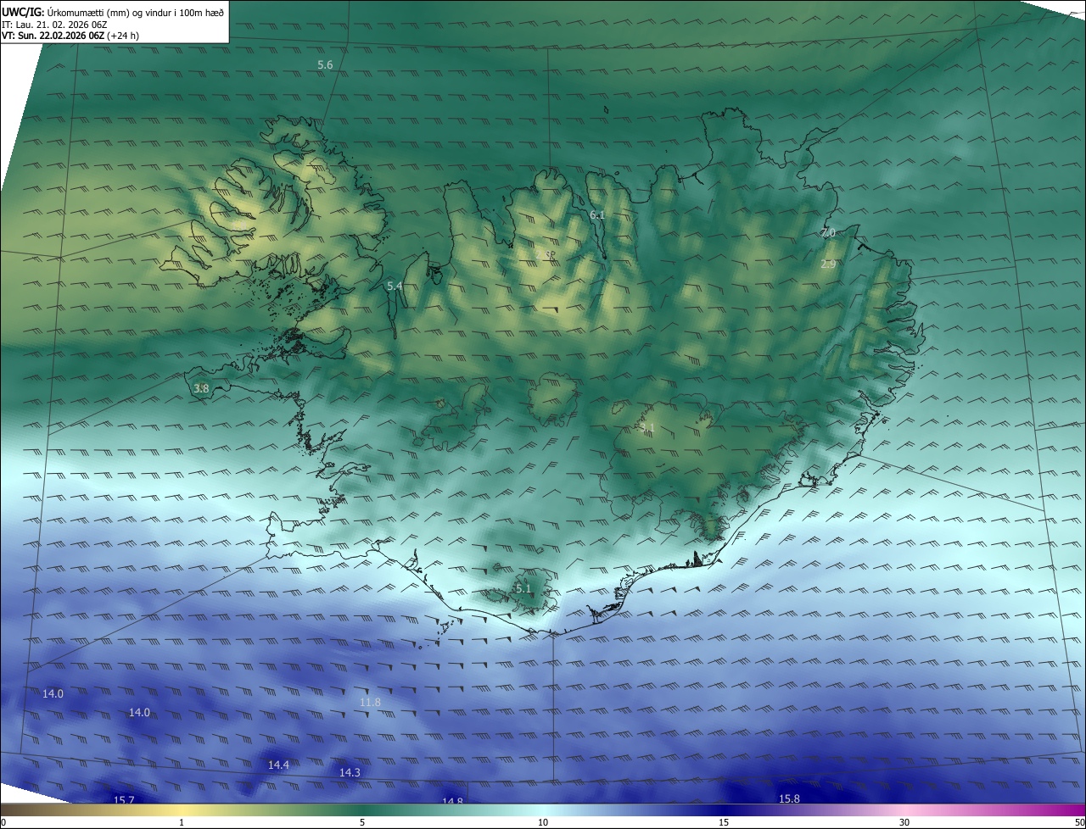Click the 14.4 value label
Screen dimensions: 1086x829
[x=278, y=765]
